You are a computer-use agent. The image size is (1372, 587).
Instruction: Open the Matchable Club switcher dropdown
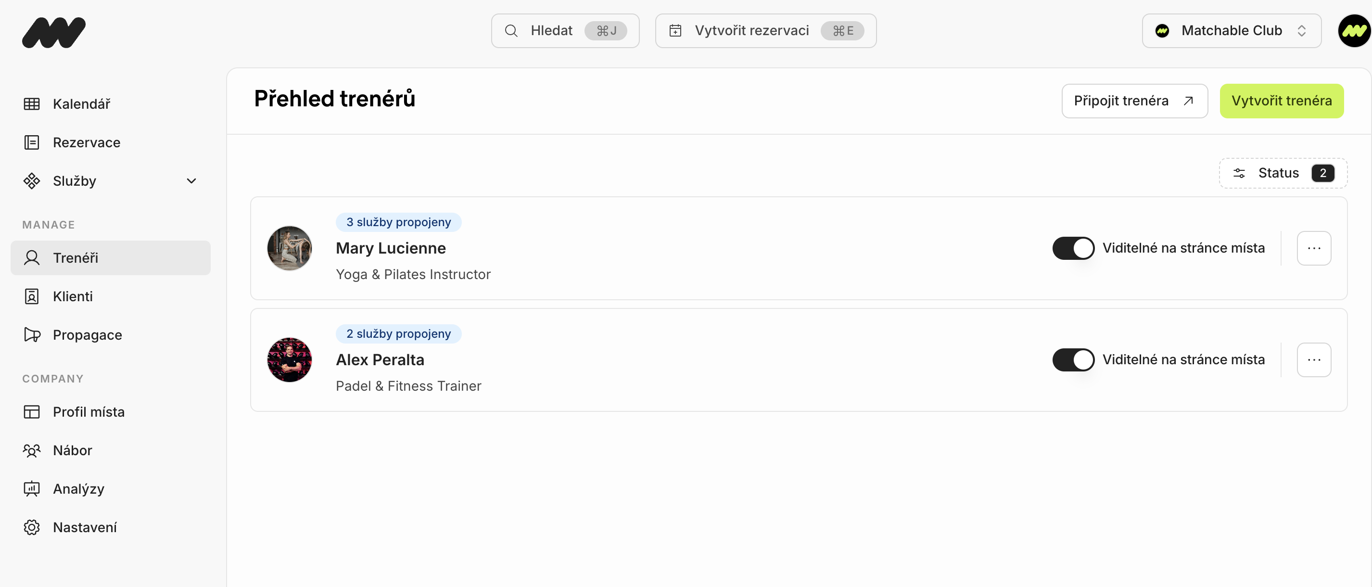pyautogui.click(x=1231, y=31)
